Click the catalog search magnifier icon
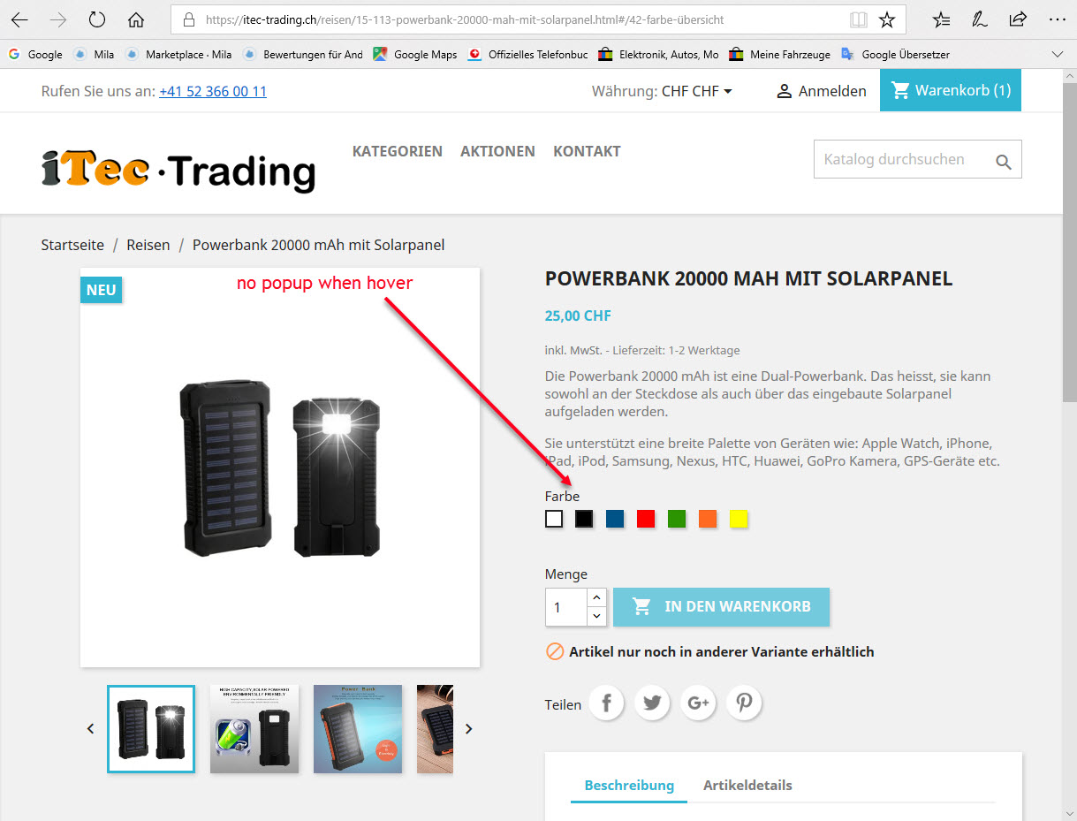1077x821 pixels. [x=1003, y=162]
